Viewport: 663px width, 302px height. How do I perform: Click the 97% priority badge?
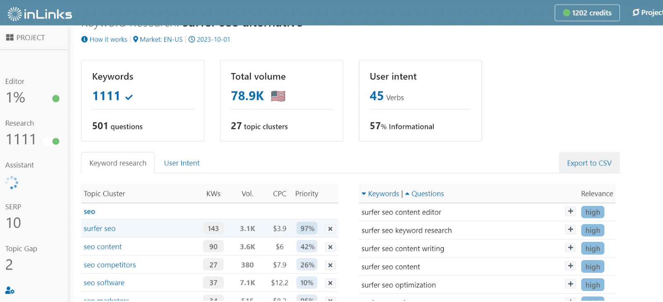pos(307,228)
